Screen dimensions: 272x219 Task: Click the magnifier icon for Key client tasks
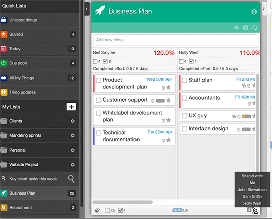pos(71,179)
